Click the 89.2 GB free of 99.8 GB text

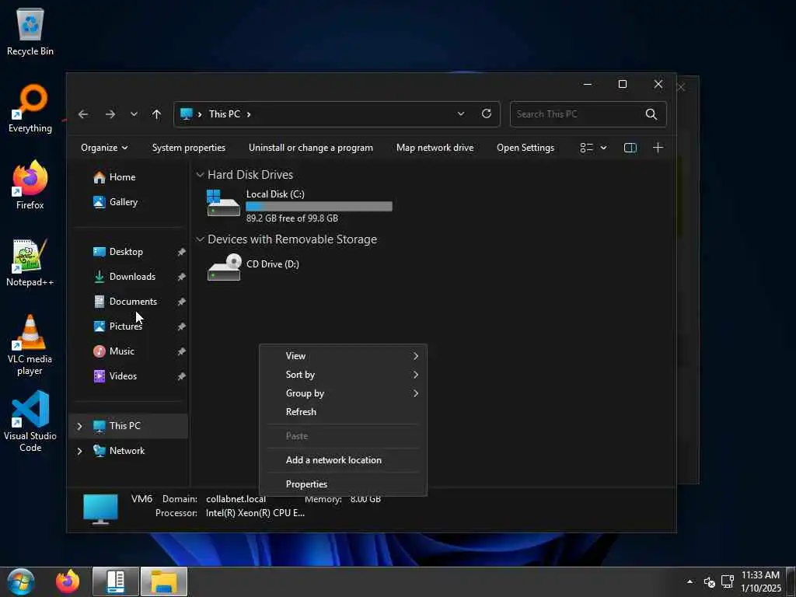292,218
